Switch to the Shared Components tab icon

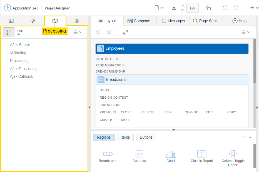(x=77, y=21)
